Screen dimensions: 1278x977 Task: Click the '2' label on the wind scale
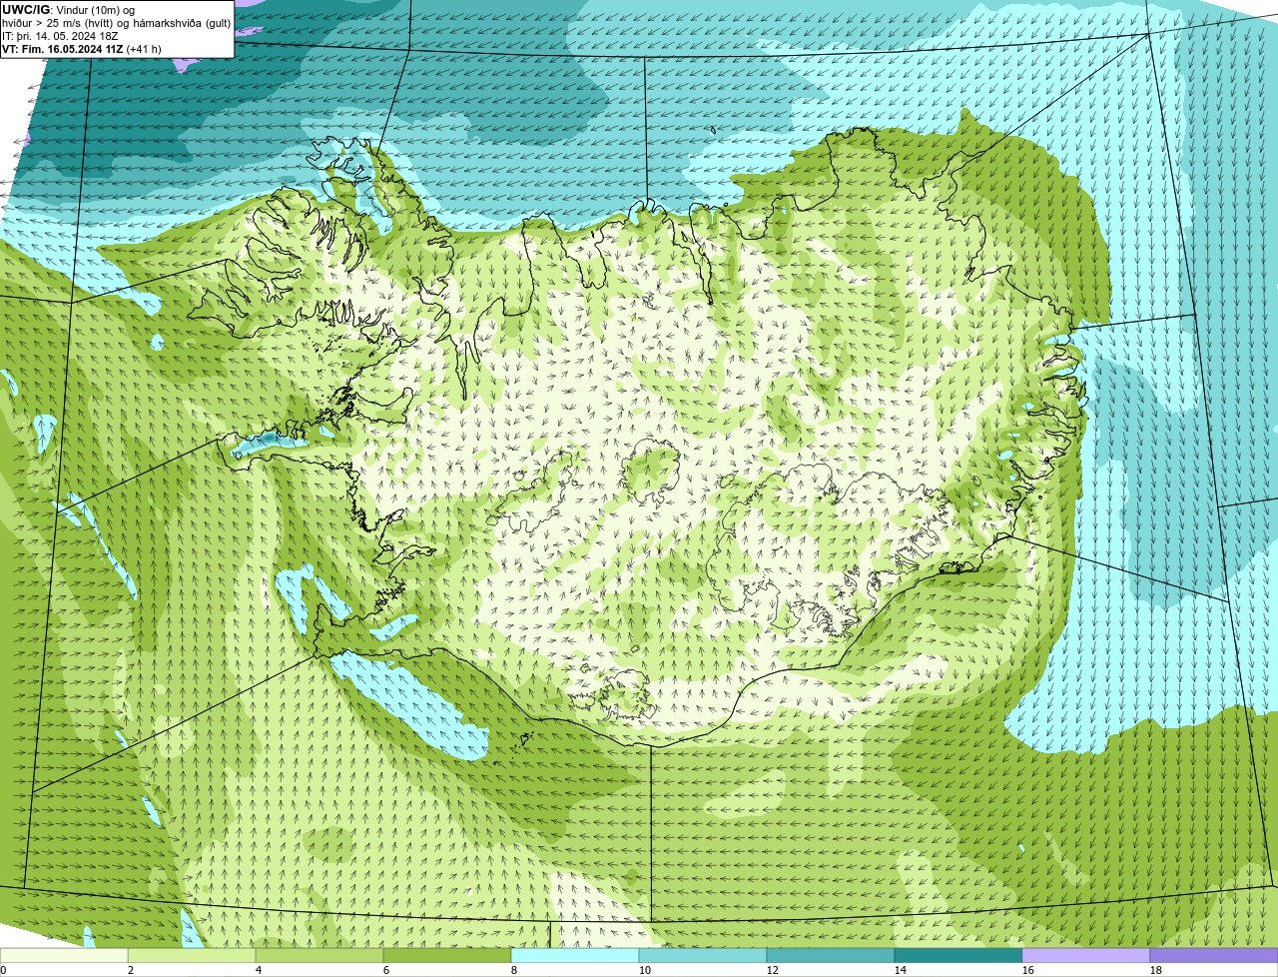tap(131, 970)
